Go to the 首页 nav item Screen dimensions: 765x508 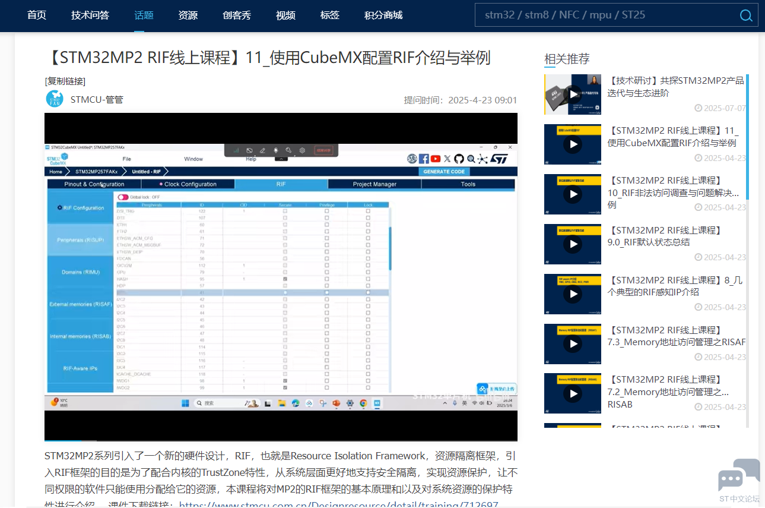[37, 15]
